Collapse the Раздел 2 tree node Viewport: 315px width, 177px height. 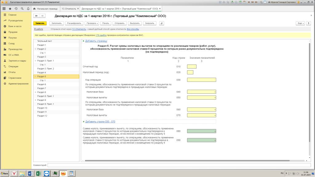tap(36, 49)
